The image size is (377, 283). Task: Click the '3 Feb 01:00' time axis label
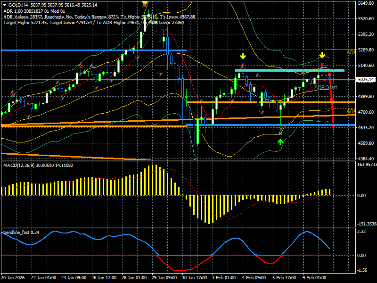pyautogui.click(x=224, y=278)
